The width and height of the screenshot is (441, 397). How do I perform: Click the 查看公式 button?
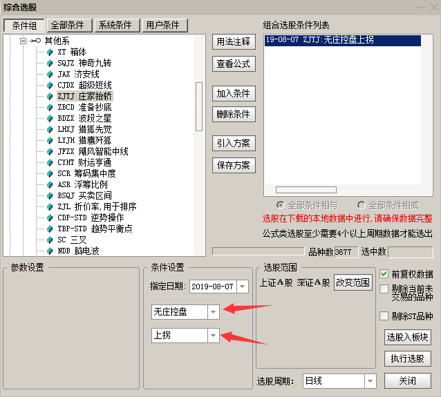click(x=234, y=64)
